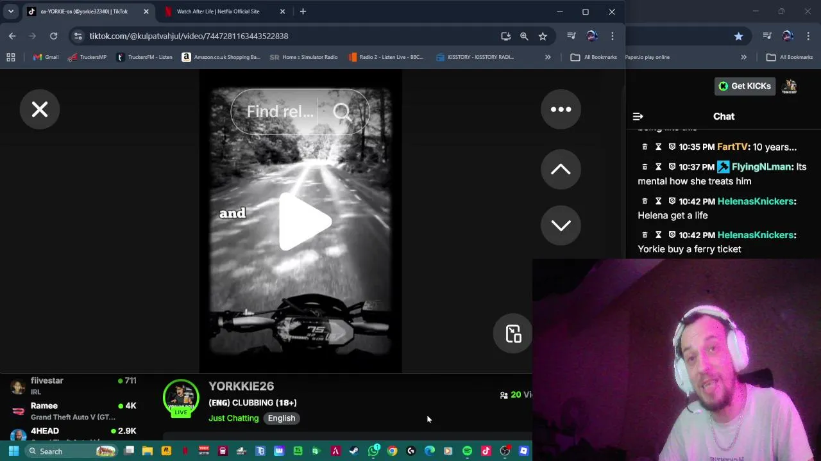The width and height of the screenshot is (821, 461).
Task: Go to next TikTok video with down arrow
Action: [561, 225]
